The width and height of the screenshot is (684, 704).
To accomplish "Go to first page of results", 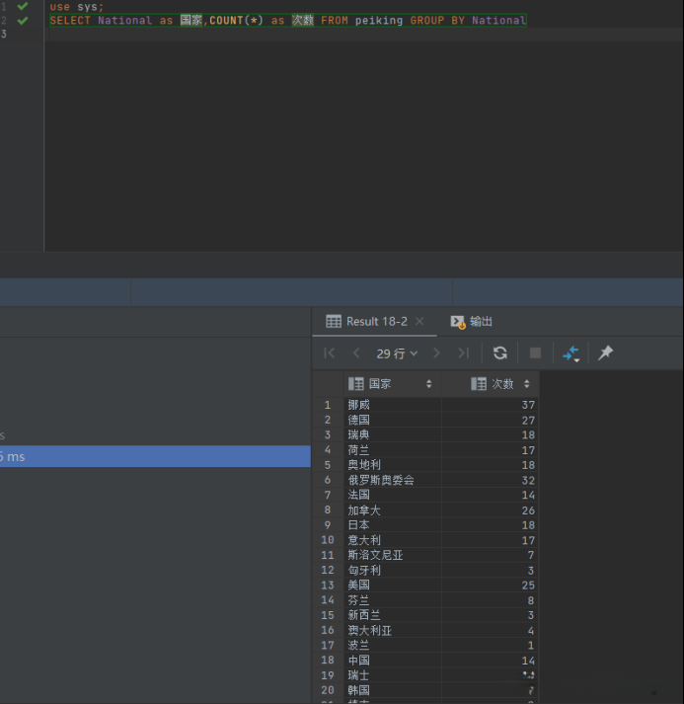I will 330,352.
